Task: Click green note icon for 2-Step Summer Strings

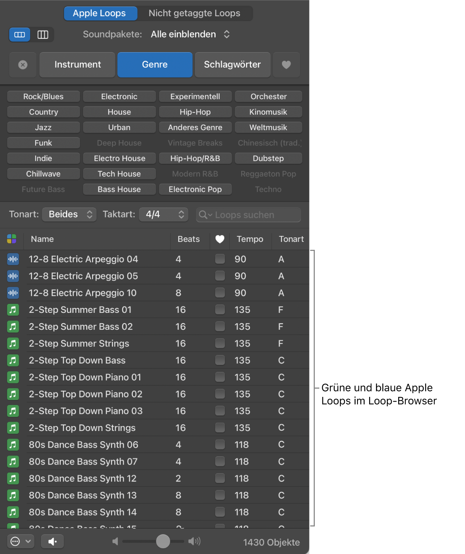Action: (13, 343)
